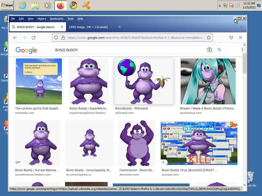Screen dimensions: 262x196
Task: Open the soundcloud Bonzi UTAUloid image
Action: click(x=208, y=81)
